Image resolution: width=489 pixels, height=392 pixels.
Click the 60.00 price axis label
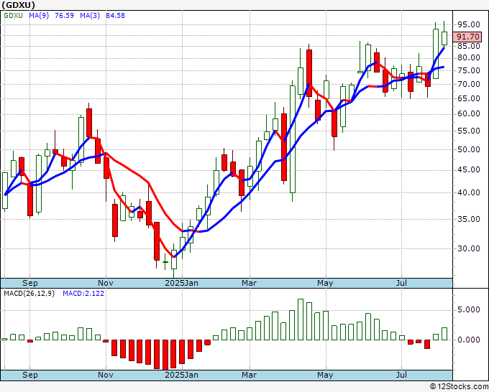tap(468, 113)
